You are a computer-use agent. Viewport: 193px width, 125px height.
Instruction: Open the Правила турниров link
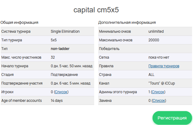coord(164,66)
